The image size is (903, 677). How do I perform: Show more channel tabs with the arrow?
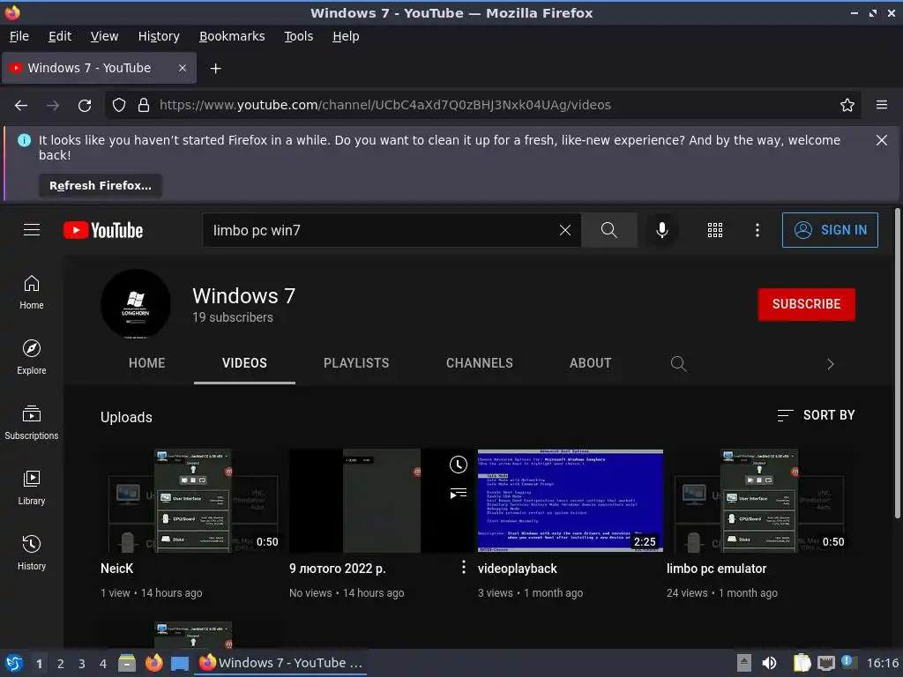coord(831,364)
